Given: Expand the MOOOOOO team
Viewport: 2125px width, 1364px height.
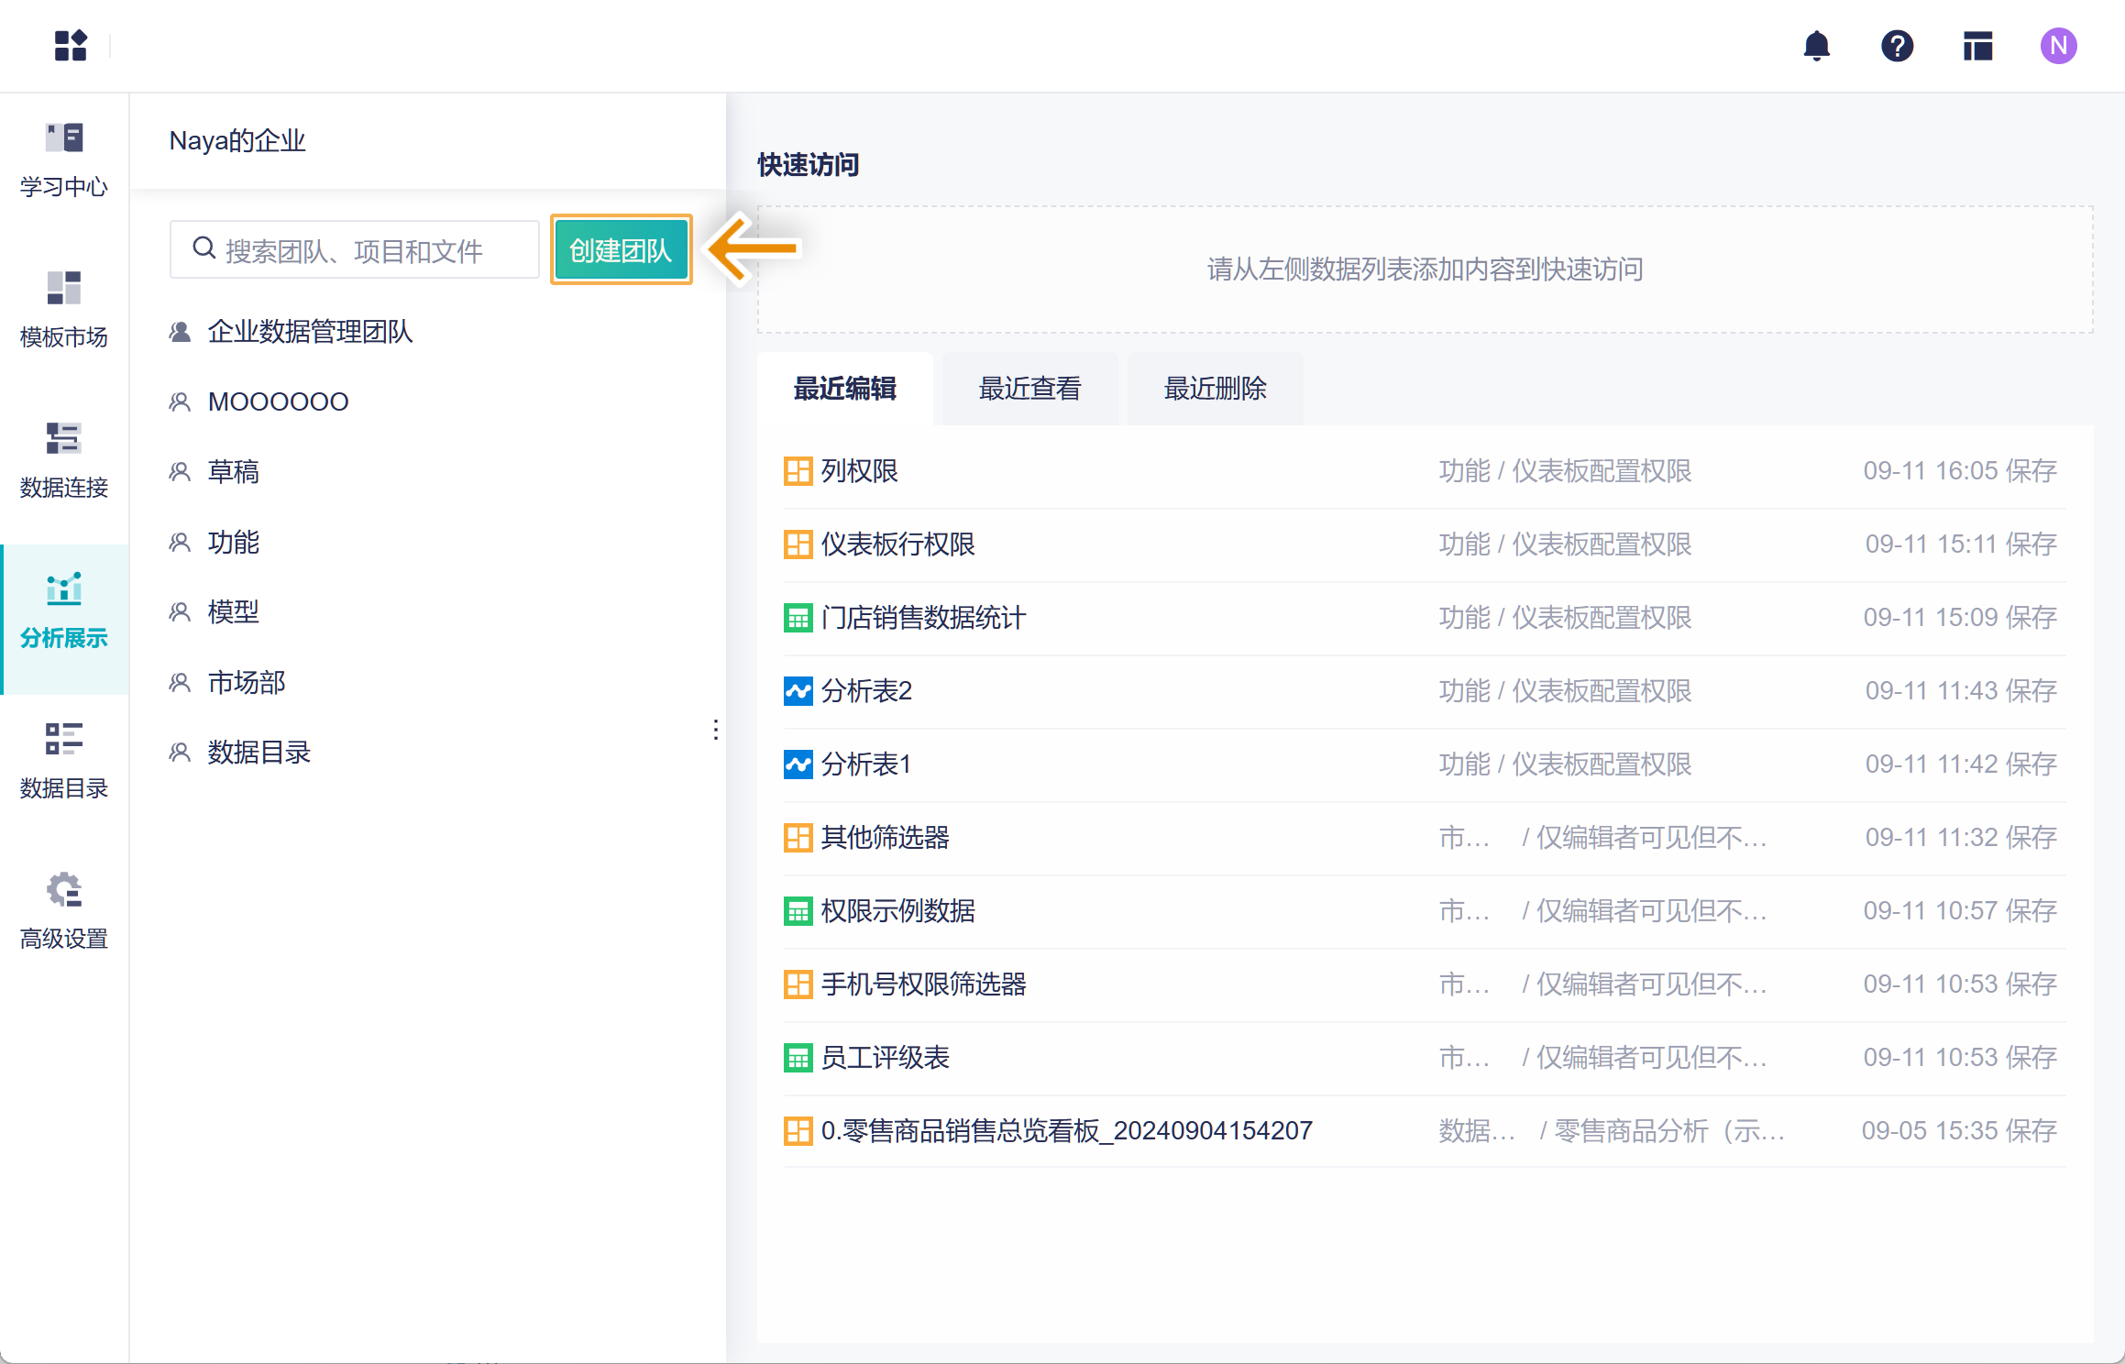Looking at the screenshot, I should (x=278, y=401).
